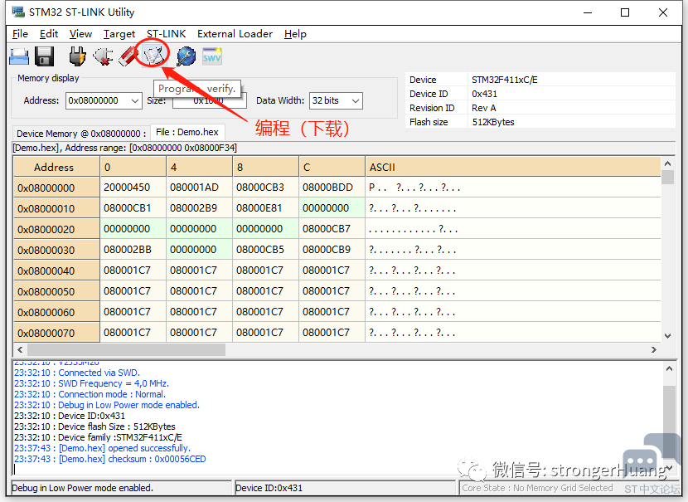
Task: Click the Flash size value 512KBytes
Action: (493, 122)
